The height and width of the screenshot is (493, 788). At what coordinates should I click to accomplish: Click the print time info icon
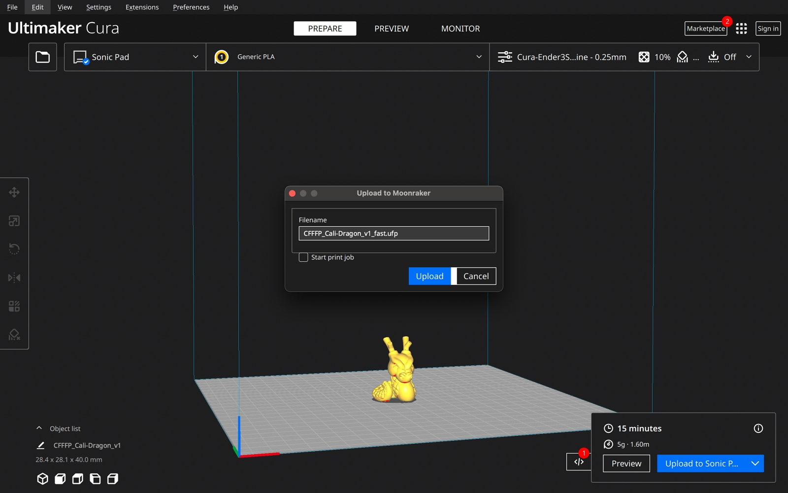tap(758, 428)
